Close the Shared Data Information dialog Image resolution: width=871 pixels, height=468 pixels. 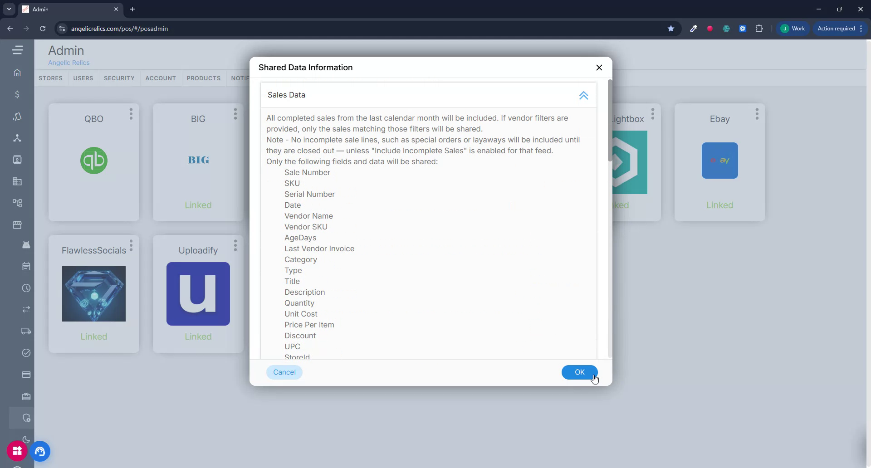pos(599,68)
